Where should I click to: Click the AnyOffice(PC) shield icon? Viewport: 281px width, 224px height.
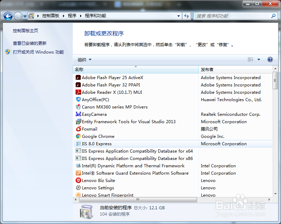coord(78,99)
